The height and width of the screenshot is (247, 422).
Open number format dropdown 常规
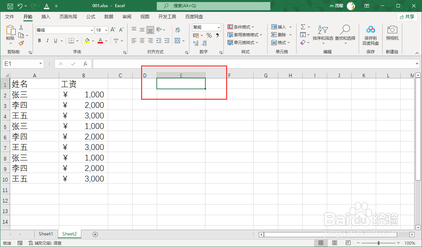(x=219, y=27)
